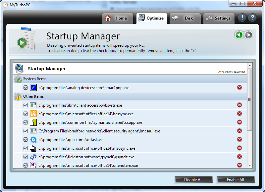Image resolution: width=265 pixels, height=192 pixels.
Task: Click the cwbsvstr.exe program icon
Action: coord(33,105)
